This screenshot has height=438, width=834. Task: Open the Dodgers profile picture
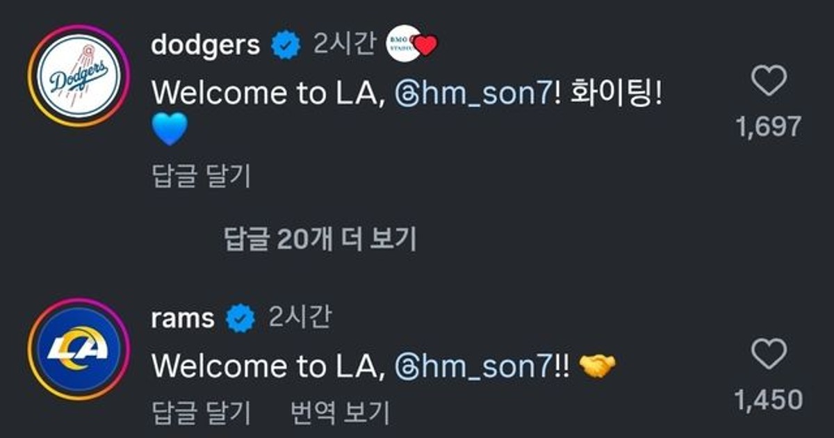click(x=78, y=76)
